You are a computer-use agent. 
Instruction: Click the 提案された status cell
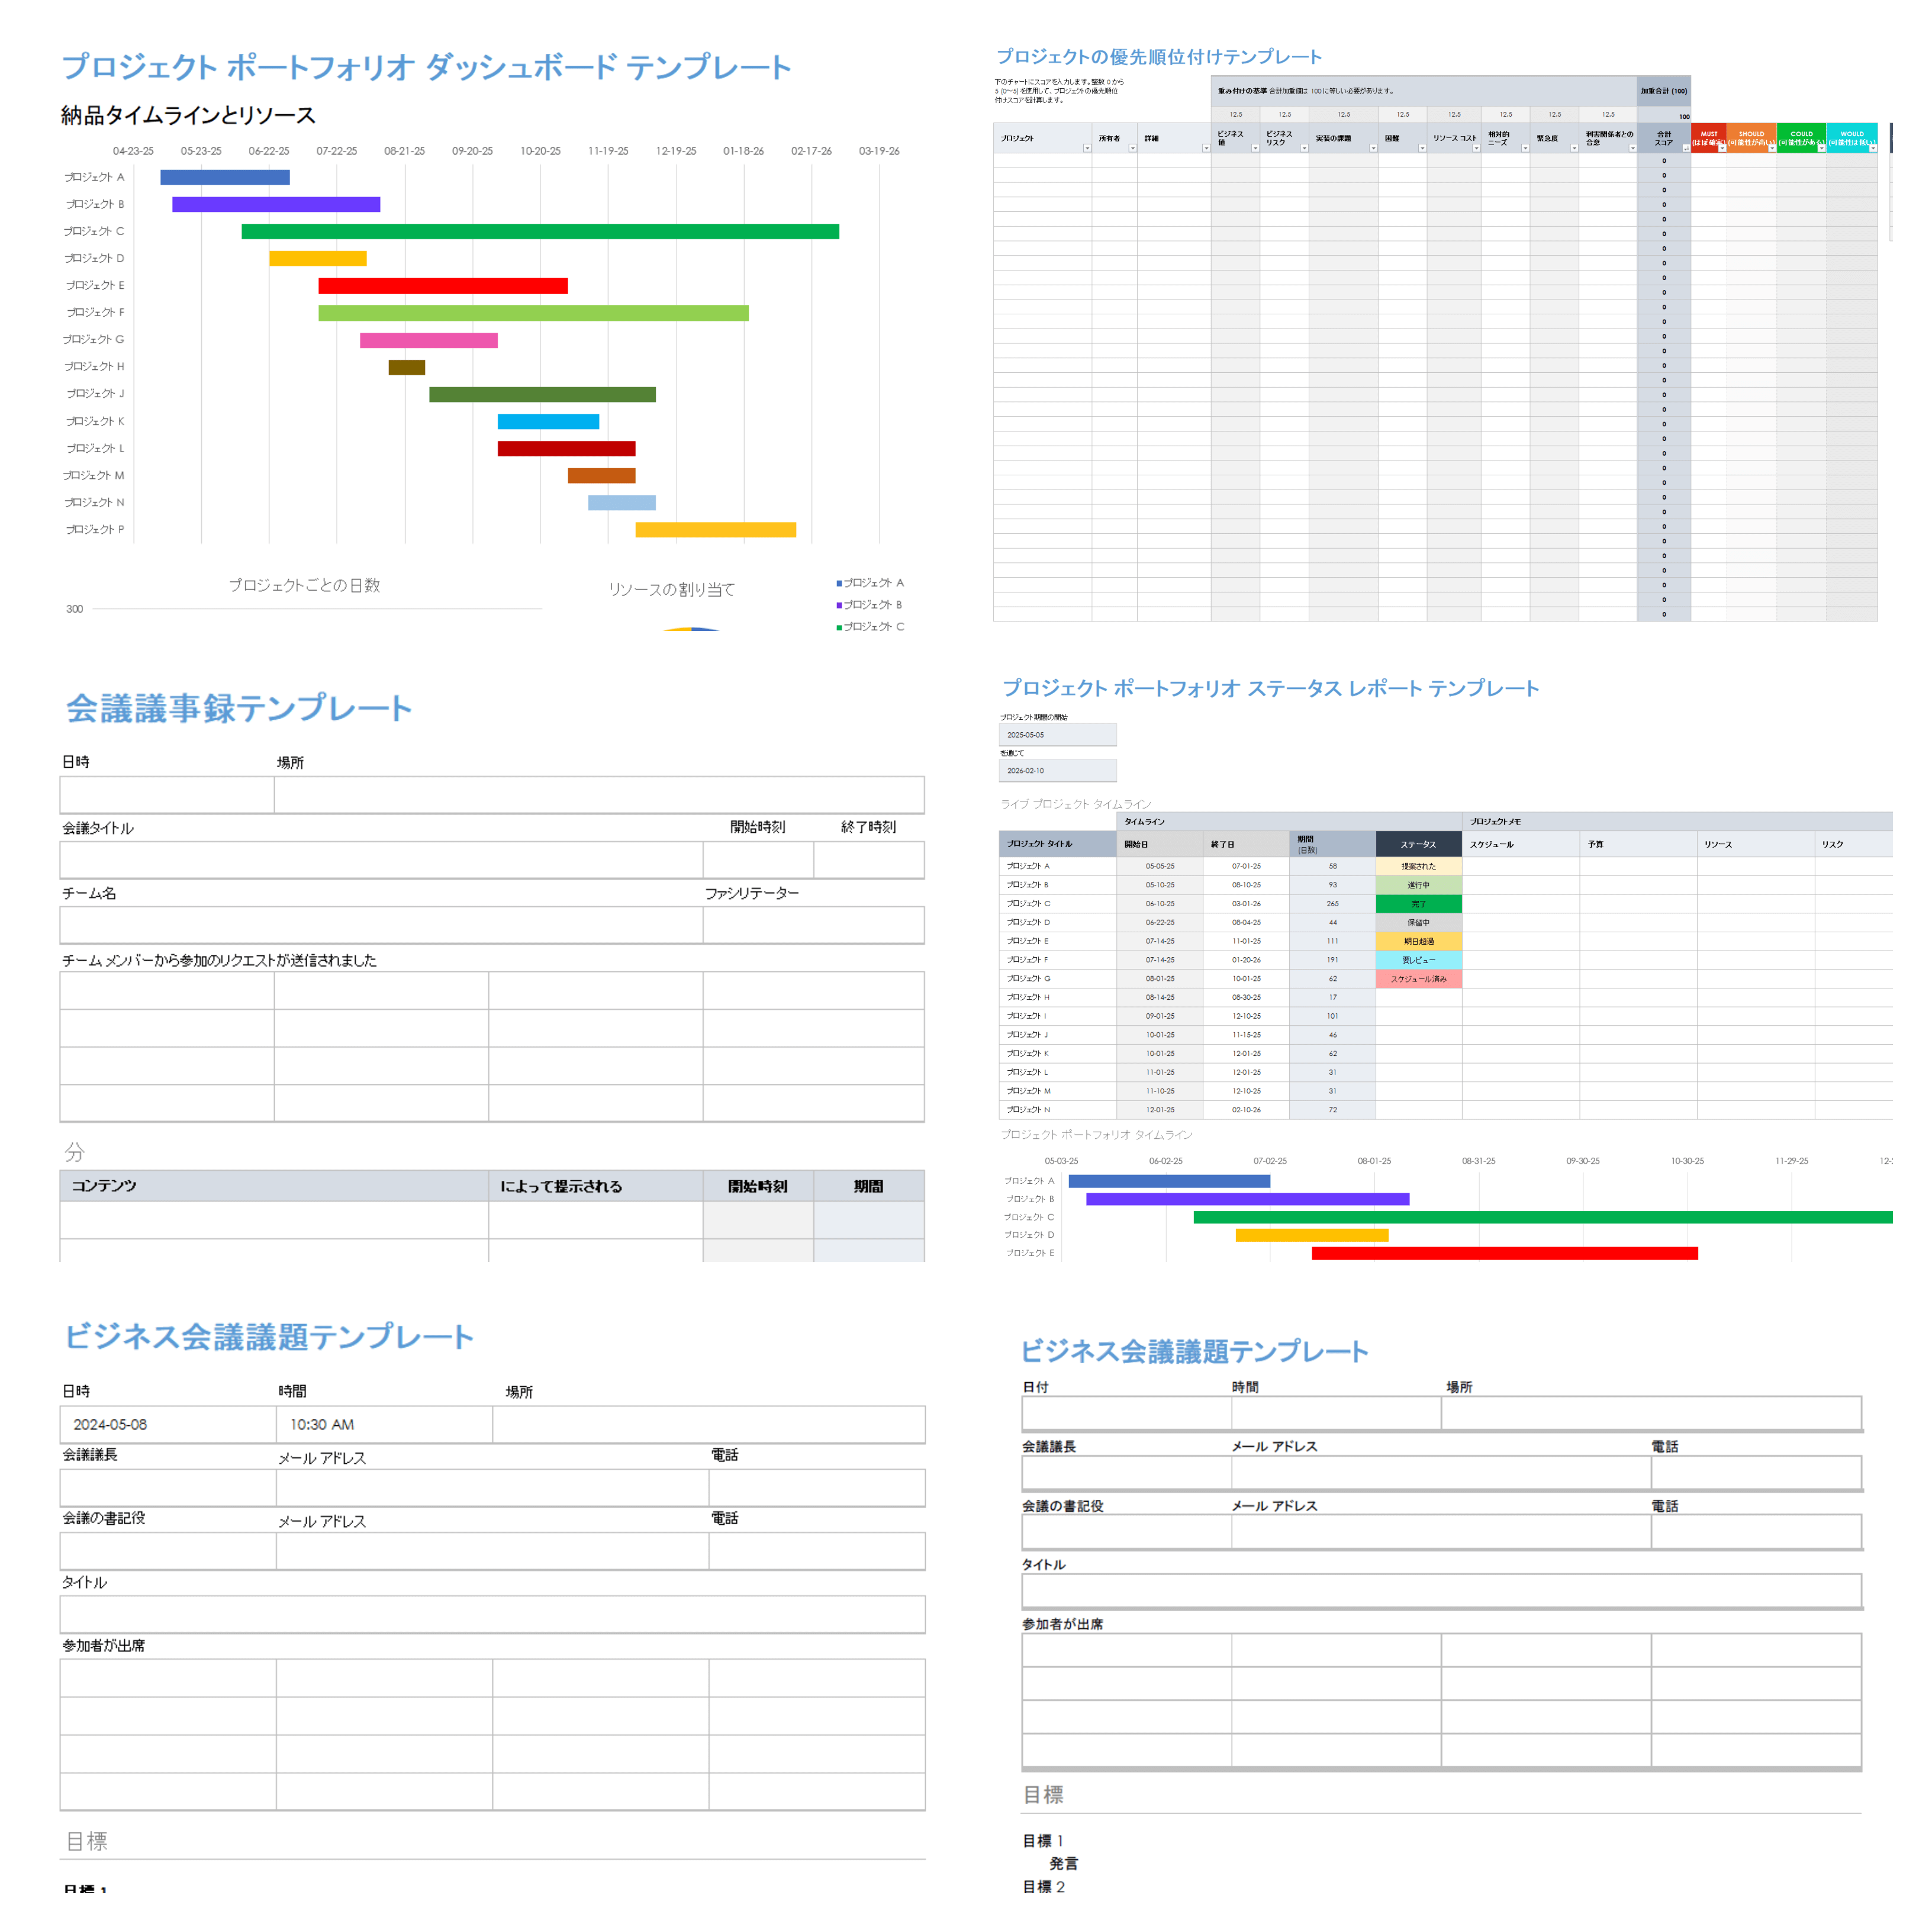tap(1418, 866)
